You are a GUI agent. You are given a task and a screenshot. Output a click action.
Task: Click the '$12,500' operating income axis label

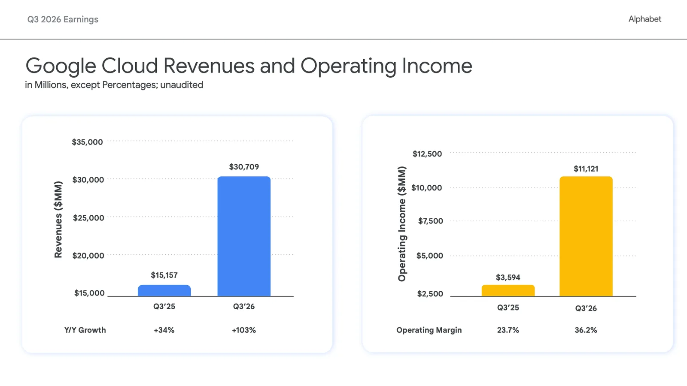click(x=427, y=154)
